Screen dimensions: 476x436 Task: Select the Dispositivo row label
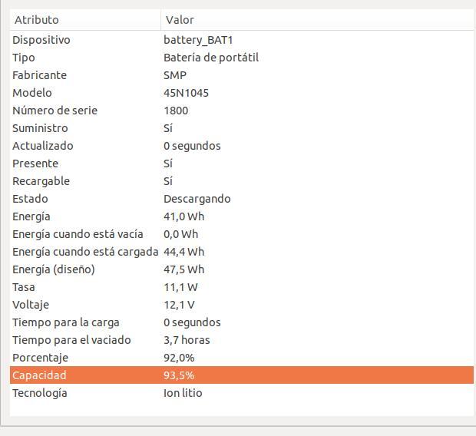click(41, 40)
